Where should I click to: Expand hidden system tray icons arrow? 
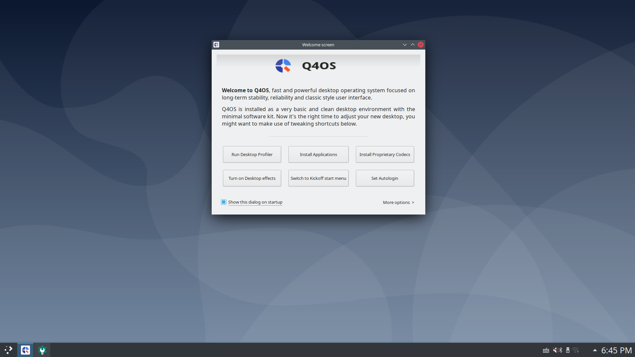[x=595, y=350]
